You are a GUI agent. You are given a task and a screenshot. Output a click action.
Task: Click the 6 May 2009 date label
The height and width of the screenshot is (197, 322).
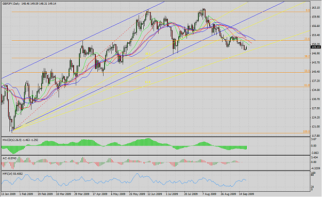[x=118, y=194]
